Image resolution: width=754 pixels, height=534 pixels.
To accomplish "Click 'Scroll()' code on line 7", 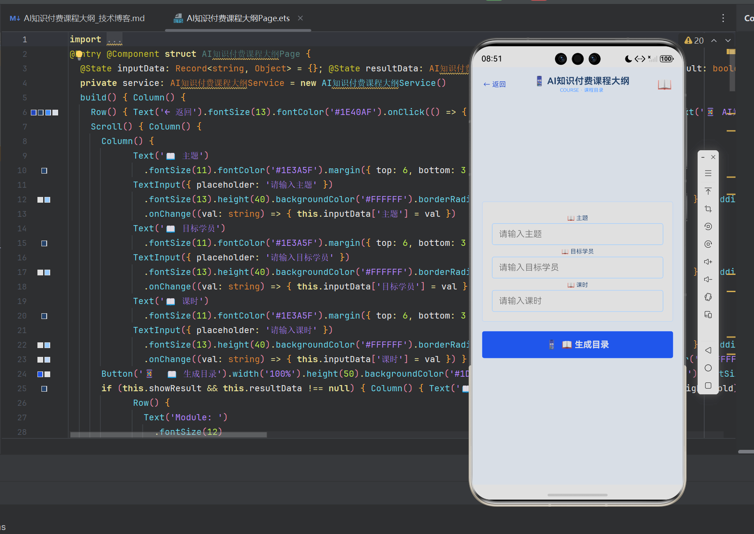I will (x=111, y=127).
